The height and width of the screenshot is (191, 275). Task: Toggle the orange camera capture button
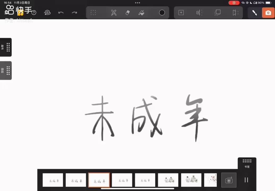tap(268, 13)
